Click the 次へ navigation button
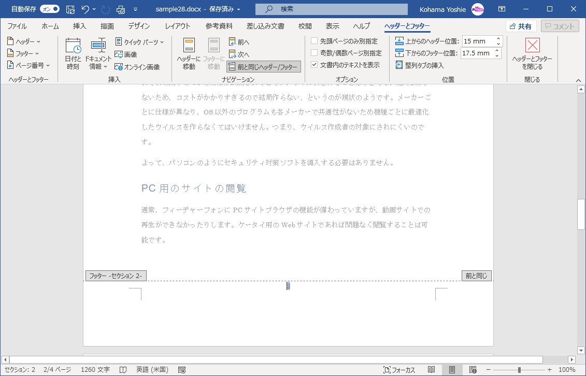 (239, 54)
